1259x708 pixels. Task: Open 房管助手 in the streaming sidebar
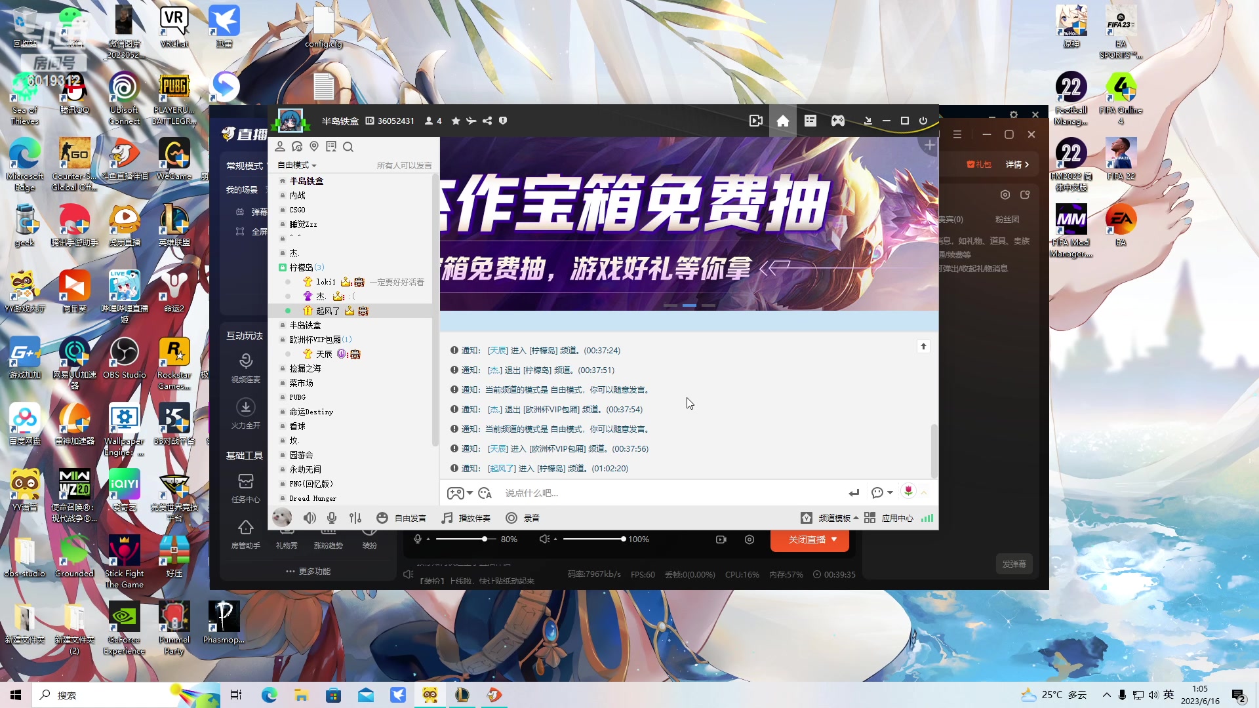click(246, 534)
